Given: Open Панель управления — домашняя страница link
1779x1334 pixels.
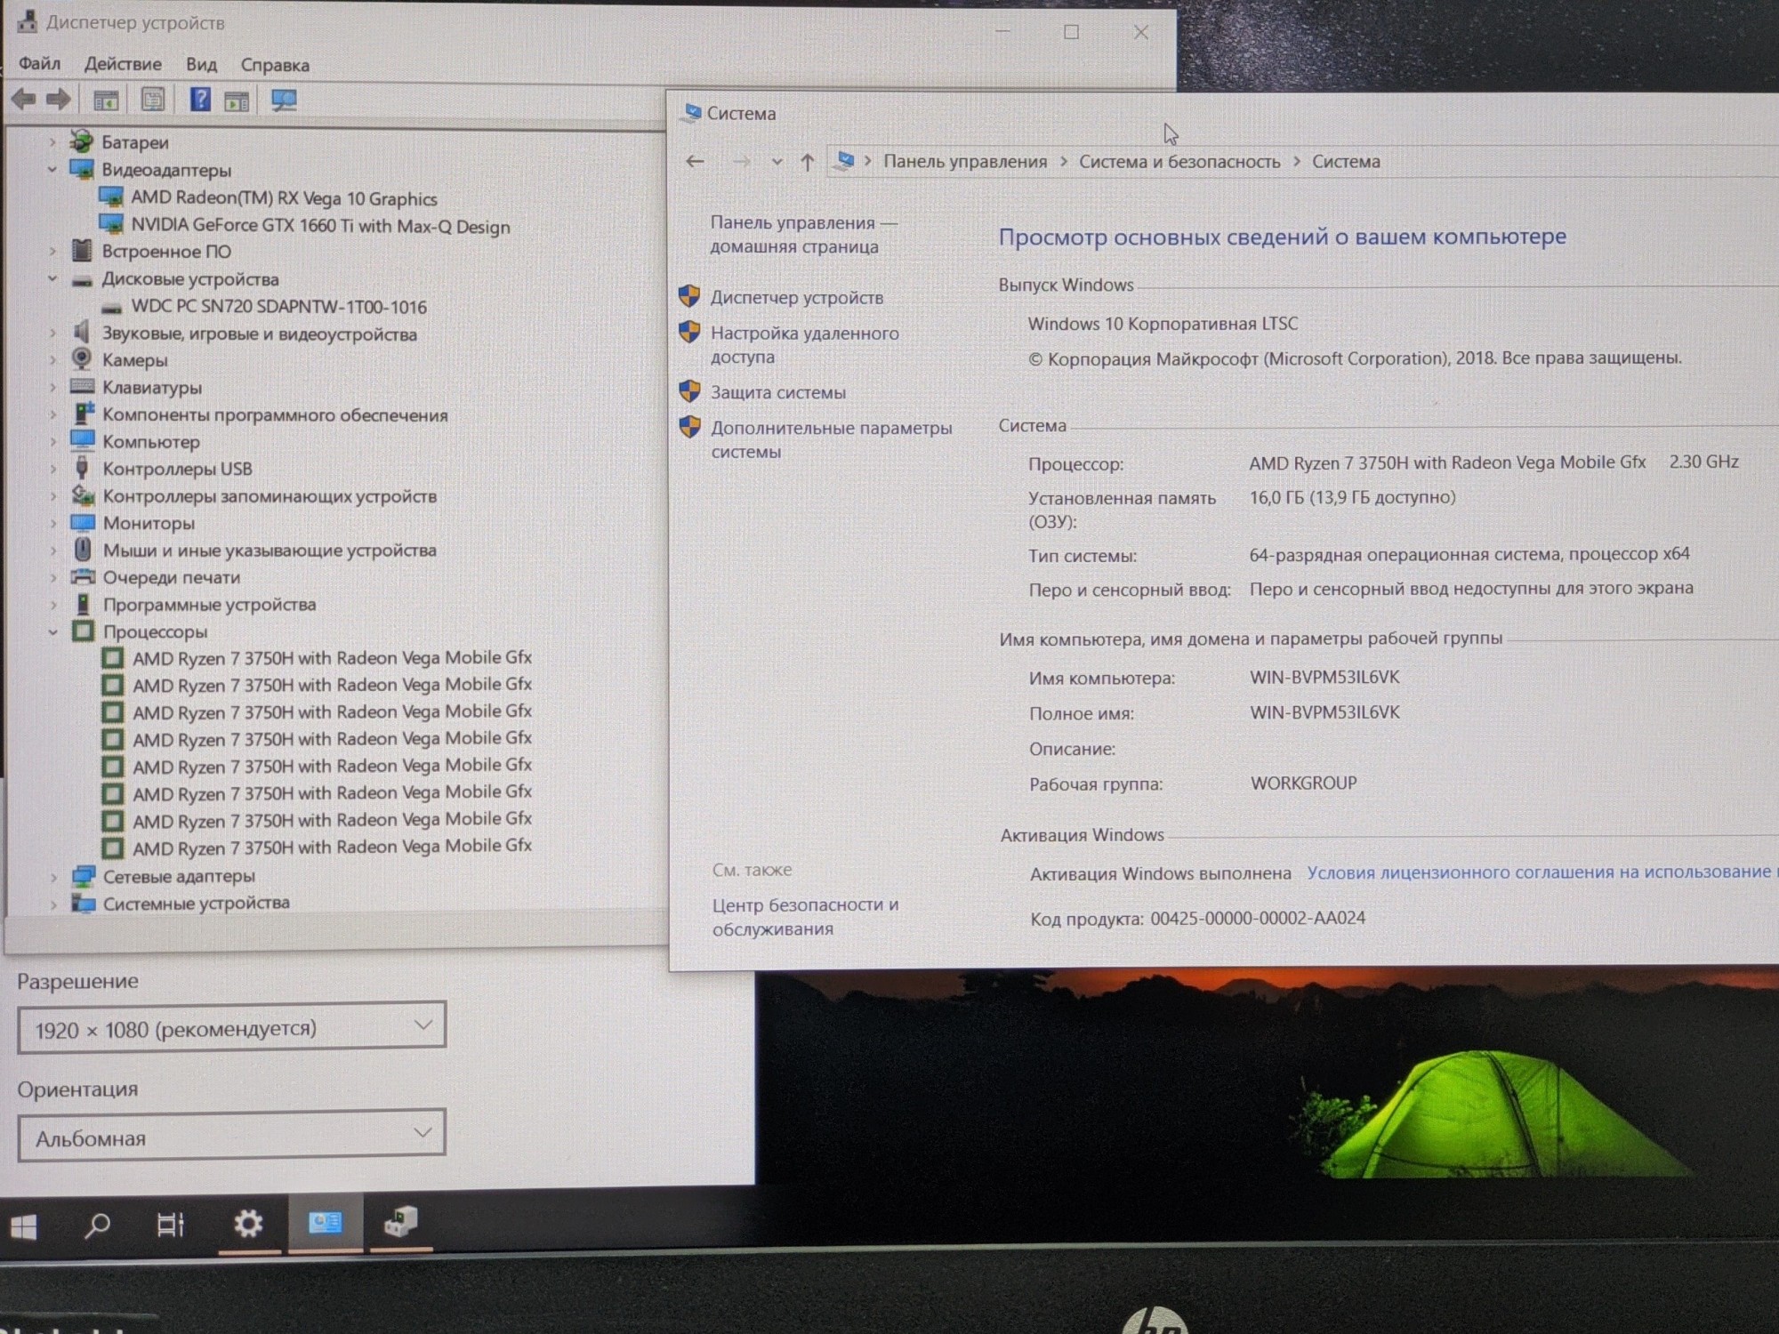Looking at the screenshot, I should pyautogui.click(x=803, y=235).
